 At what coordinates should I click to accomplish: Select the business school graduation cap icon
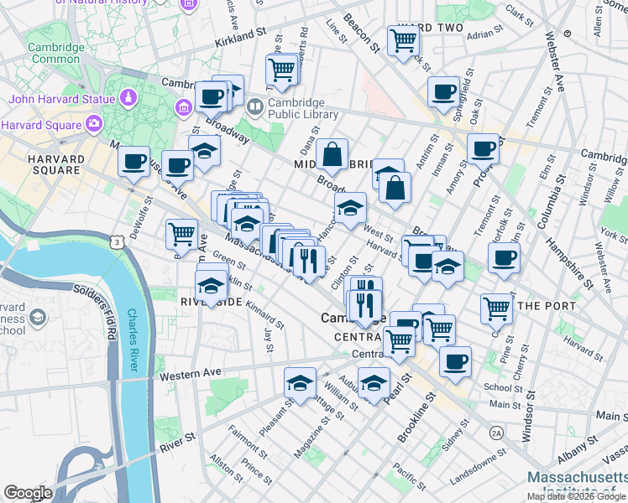pyautogui.click(x=38, y=318)
